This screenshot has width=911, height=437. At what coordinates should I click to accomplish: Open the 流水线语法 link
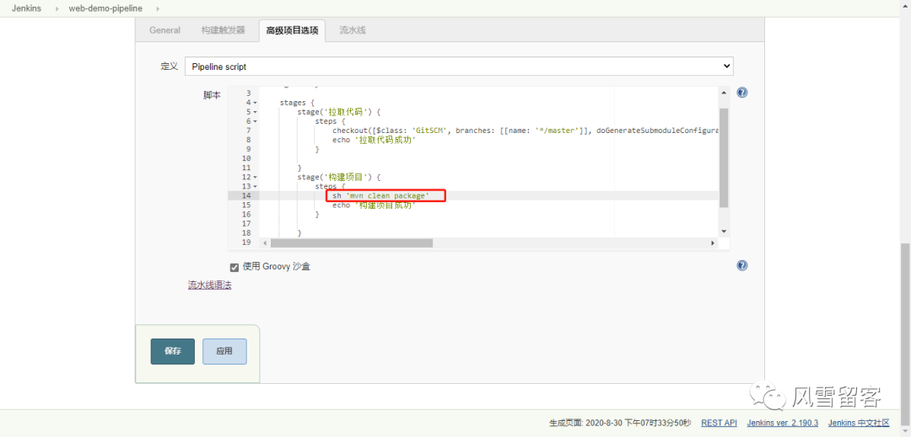[x=210, y=285]
